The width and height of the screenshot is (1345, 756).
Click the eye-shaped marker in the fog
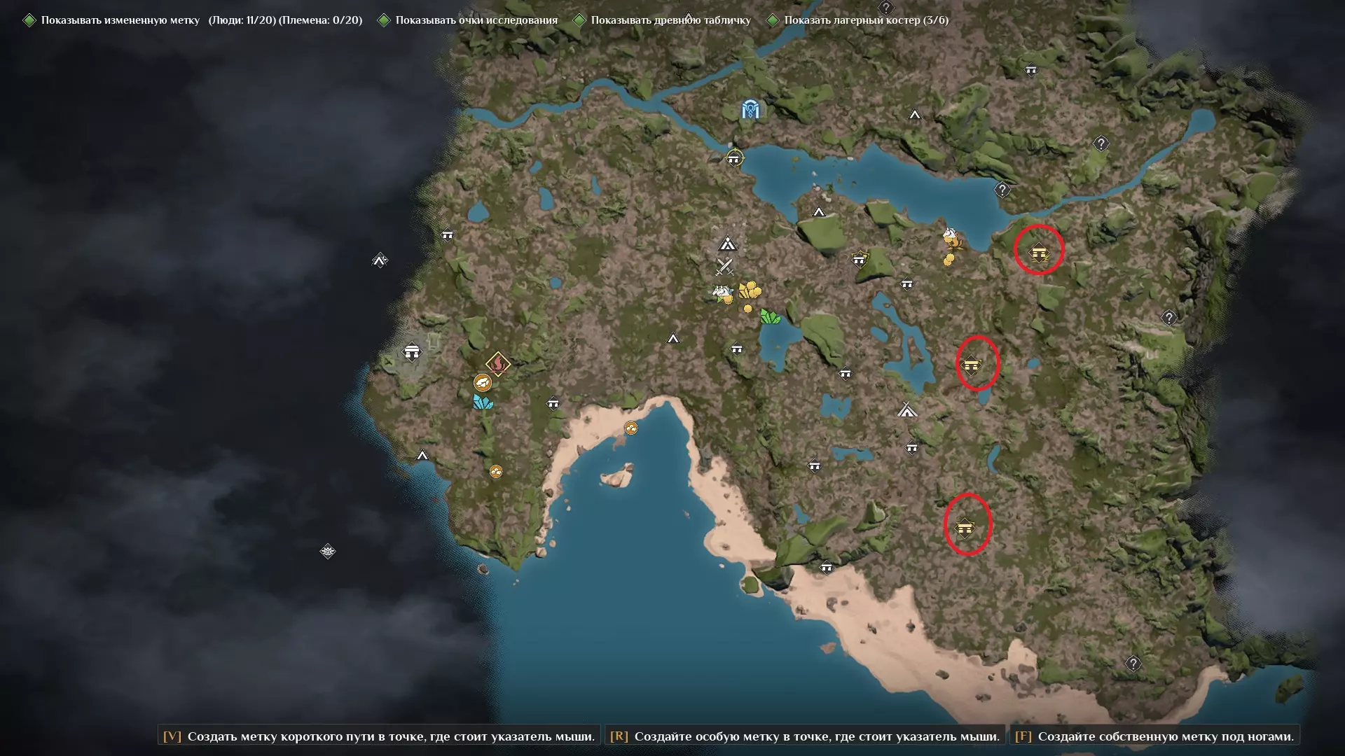pyautogui.click(x=327, y=552)
